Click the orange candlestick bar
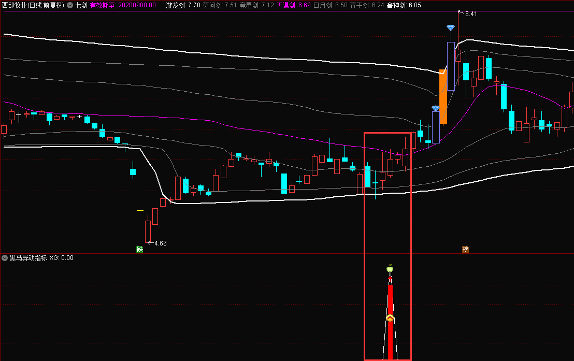The width and height of the screenshot is (574, 361). click(x=443, y=97)
